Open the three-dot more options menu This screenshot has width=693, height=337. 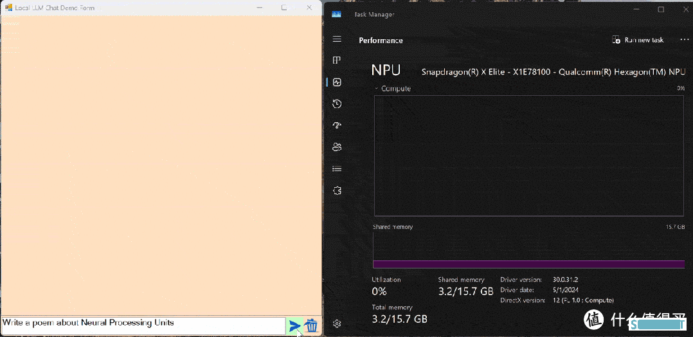click(684, 40)
